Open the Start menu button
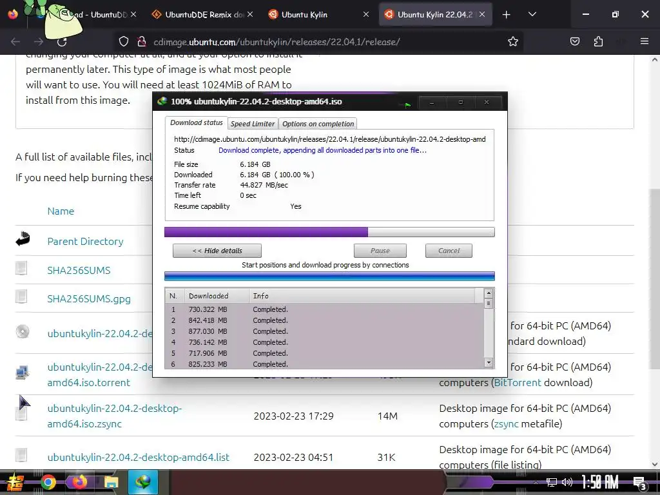 pos(15,482)
